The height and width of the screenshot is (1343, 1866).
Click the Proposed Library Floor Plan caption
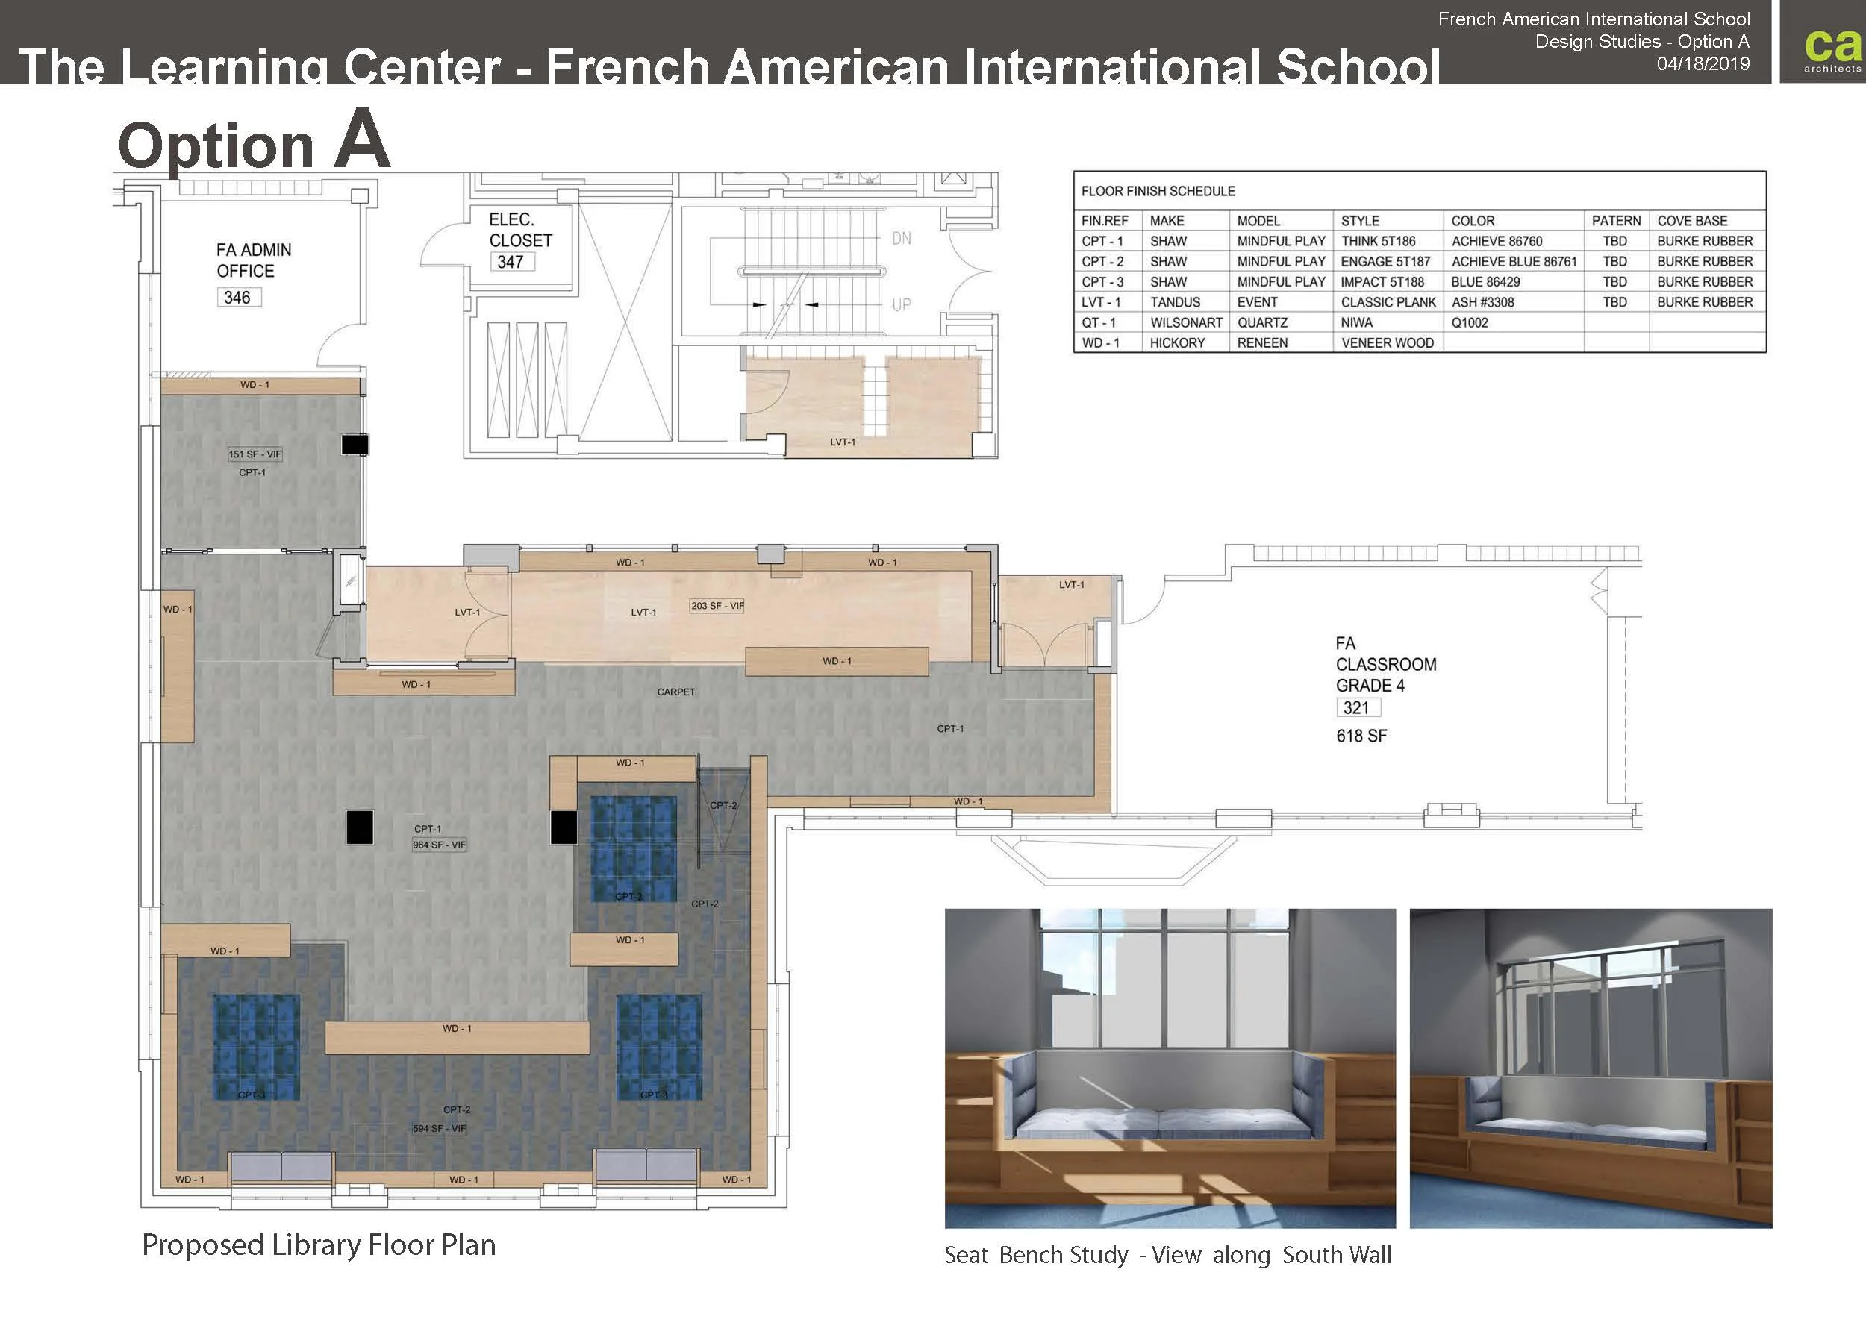point(319,1244)
